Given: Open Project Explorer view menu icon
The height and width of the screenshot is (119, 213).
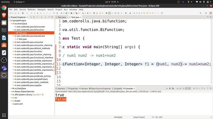Looking at the screenshot, I should 45,17.
